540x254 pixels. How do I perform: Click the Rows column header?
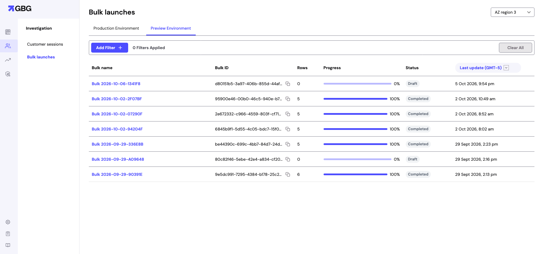[302, 68]
